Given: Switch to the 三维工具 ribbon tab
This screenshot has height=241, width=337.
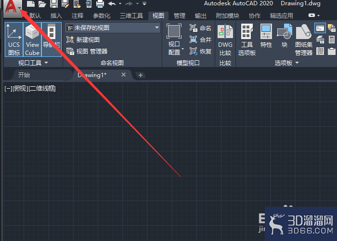Looking at the screenshot, I should [x=131, y=16].
